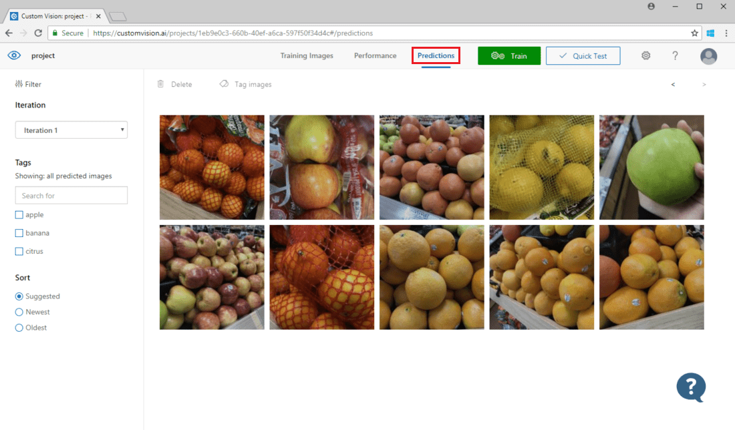Check the apple tag filter

coord(19,214)
